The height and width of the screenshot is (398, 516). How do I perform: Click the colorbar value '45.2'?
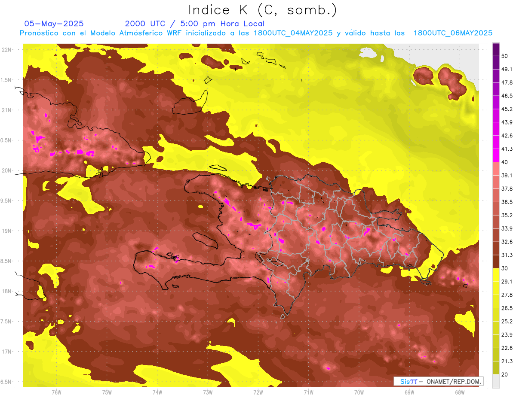(x=507, y=109)
